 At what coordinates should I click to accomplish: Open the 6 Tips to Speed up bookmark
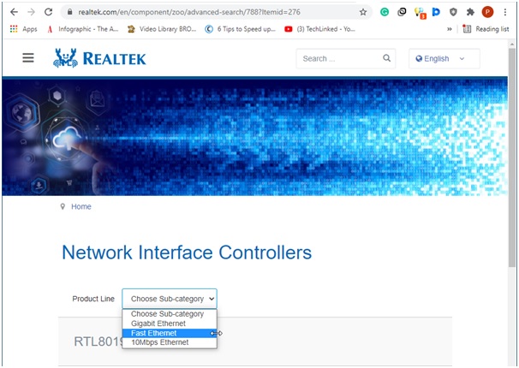241,29
